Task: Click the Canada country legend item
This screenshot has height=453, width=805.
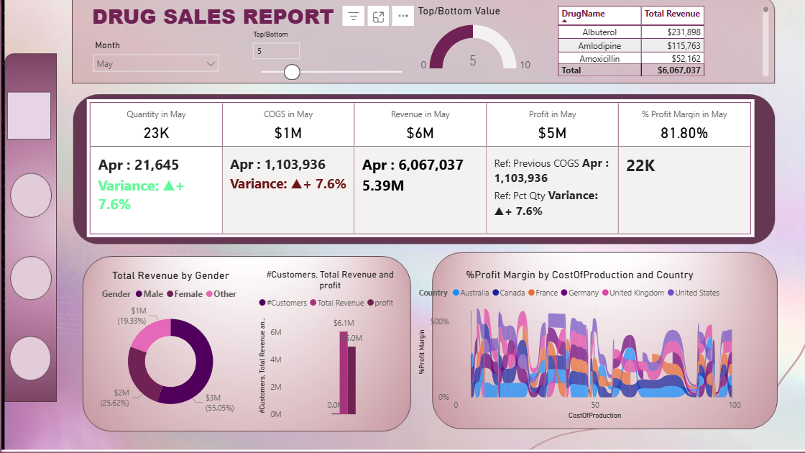Action: pyautogui.click(x=509, y=293)
